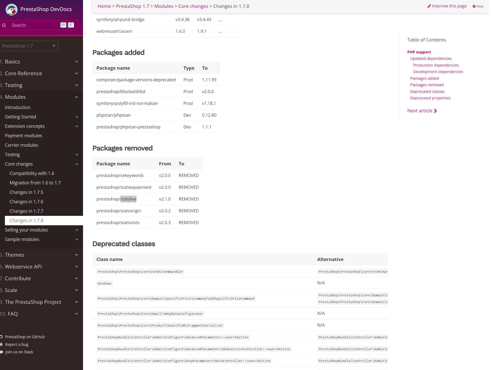Expand the Basics sidebar section
Viewport: 492px width, 370px height.
76,61
